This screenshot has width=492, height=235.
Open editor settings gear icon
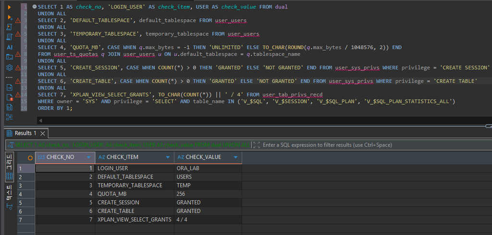coord(10,67)
